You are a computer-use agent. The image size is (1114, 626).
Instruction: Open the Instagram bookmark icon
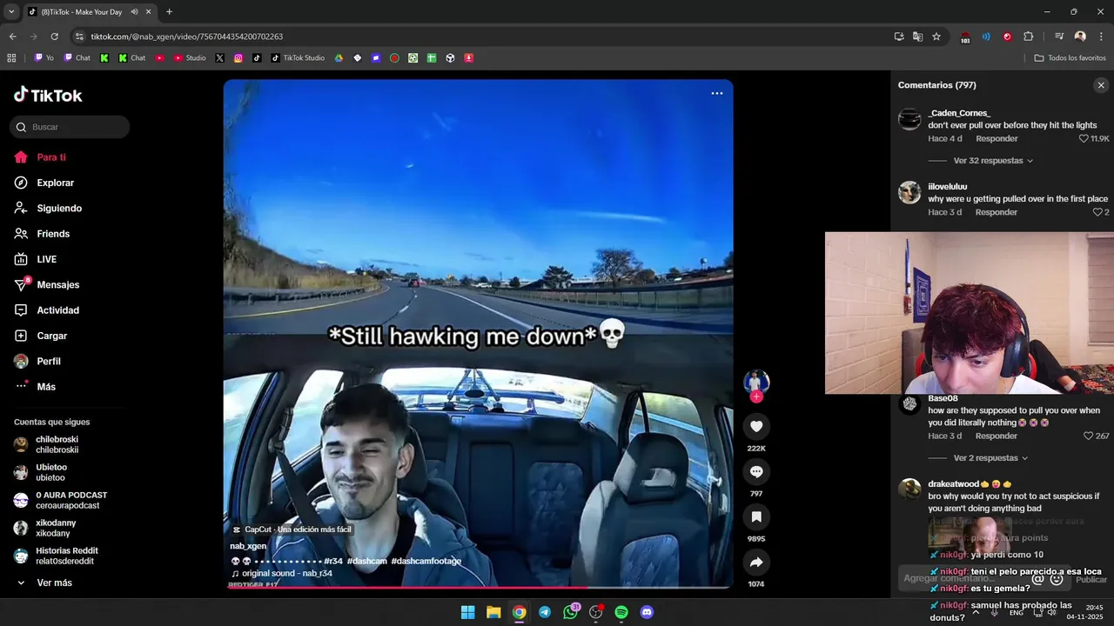click(x=238, y=58)
